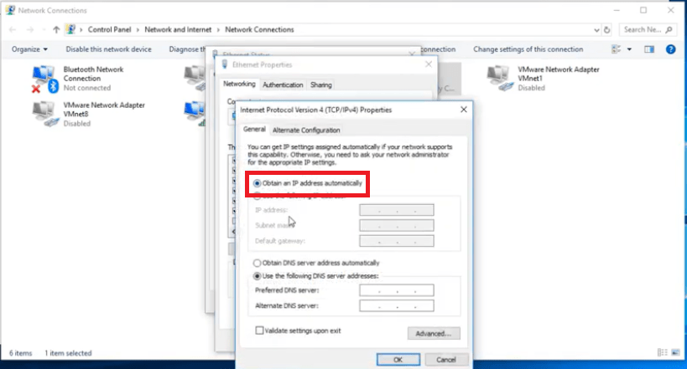Viewport: 687px width, 369px height.
Task: Click the Back navigation arrow
Action: click(x=13, y=29)
